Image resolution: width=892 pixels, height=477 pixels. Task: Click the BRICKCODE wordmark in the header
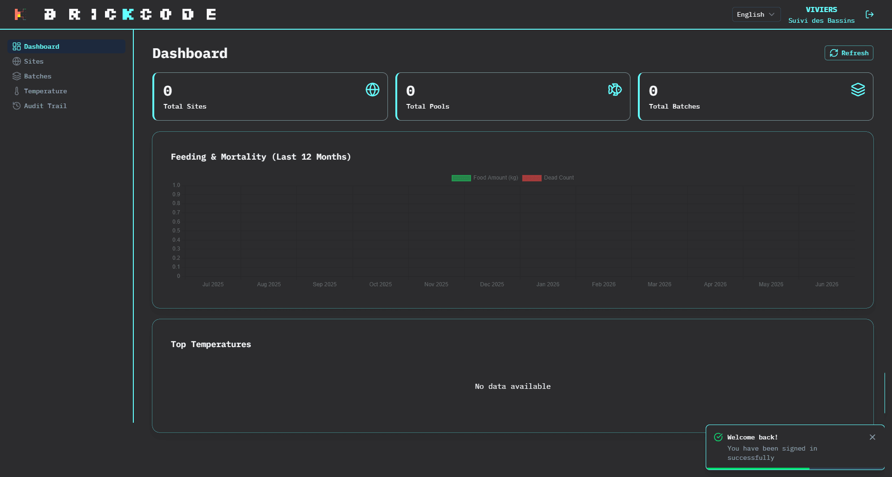130,14
